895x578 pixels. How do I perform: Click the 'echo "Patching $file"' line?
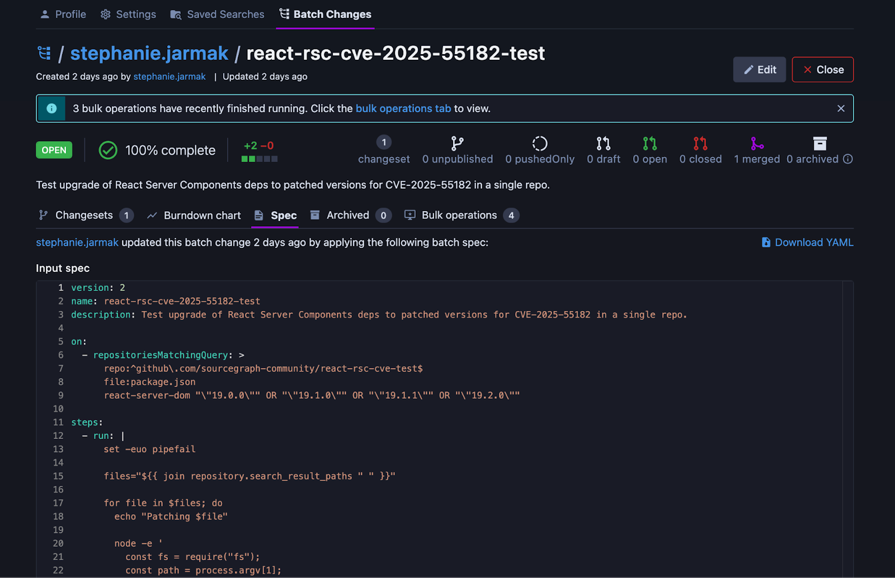coord(171,517)
